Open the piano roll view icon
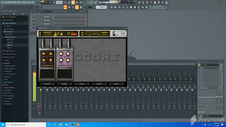The height and width of the screenshot is (127, 226). pyautogui.click(x=115, y=7)
